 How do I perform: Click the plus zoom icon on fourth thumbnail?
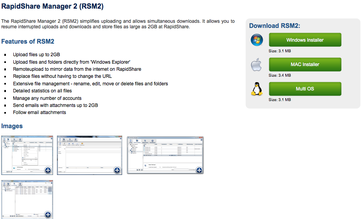[x=48, y=215]
